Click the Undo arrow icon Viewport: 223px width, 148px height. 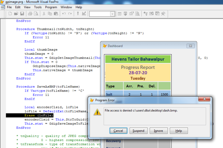[64, 14]
